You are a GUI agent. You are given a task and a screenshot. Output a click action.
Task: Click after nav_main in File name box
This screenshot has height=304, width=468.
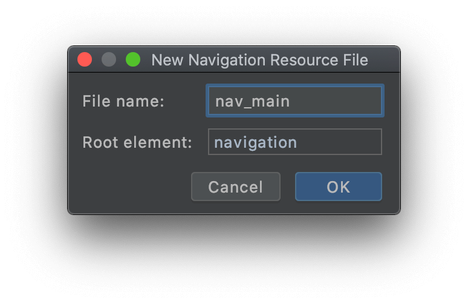(334, 101)
